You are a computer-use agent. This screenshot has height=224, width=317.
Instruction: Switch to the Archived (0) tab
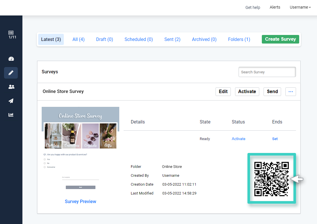tap(204, 39)
